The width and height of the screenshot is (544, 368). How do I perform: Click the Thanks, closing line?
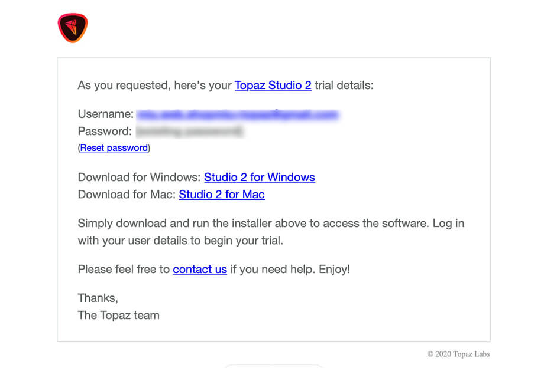tap(98, 298)
